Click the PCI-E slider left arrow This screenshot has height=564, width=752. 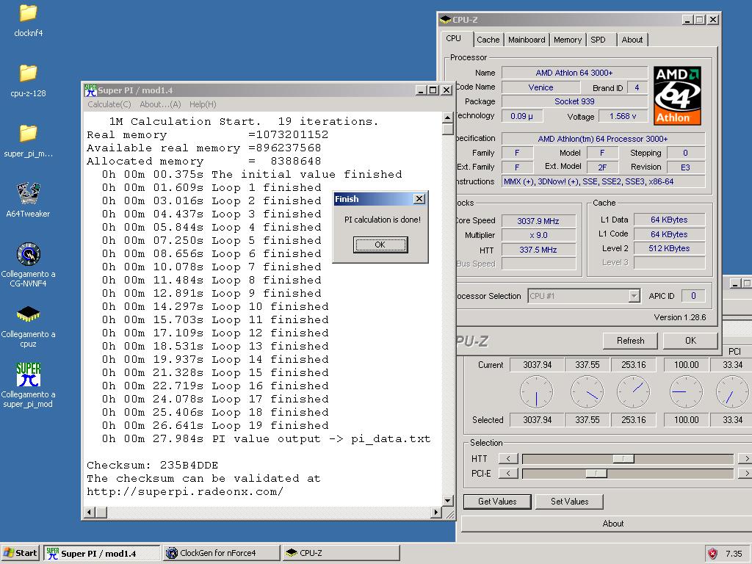[x=508, y=474]
